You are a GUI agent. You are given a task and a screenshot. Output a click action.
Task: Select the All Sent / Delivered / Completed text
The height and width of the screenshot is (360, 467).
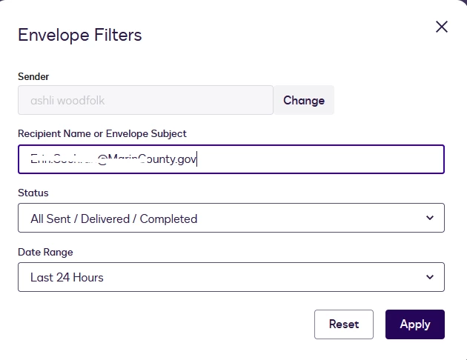[113, 219]
